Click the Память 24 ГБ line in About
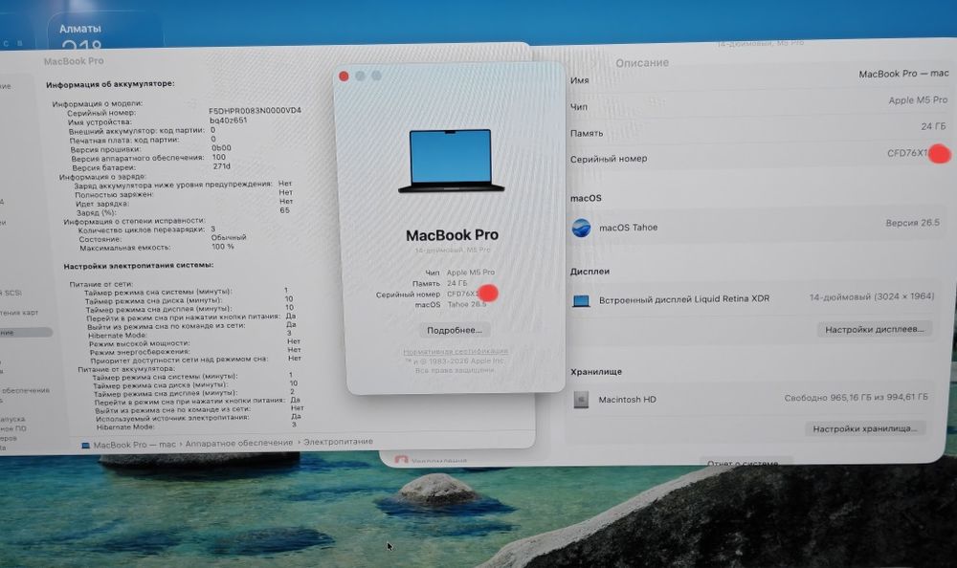The height and width of the screenshot is (568, 957). [439, 284]
